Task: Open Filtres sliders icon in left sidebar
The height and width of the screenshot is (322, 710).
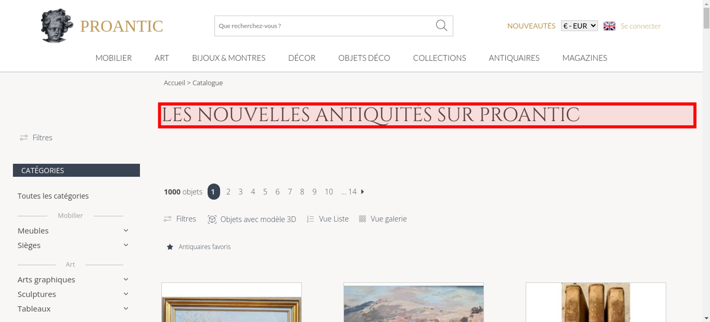Action: pos(24,138)
